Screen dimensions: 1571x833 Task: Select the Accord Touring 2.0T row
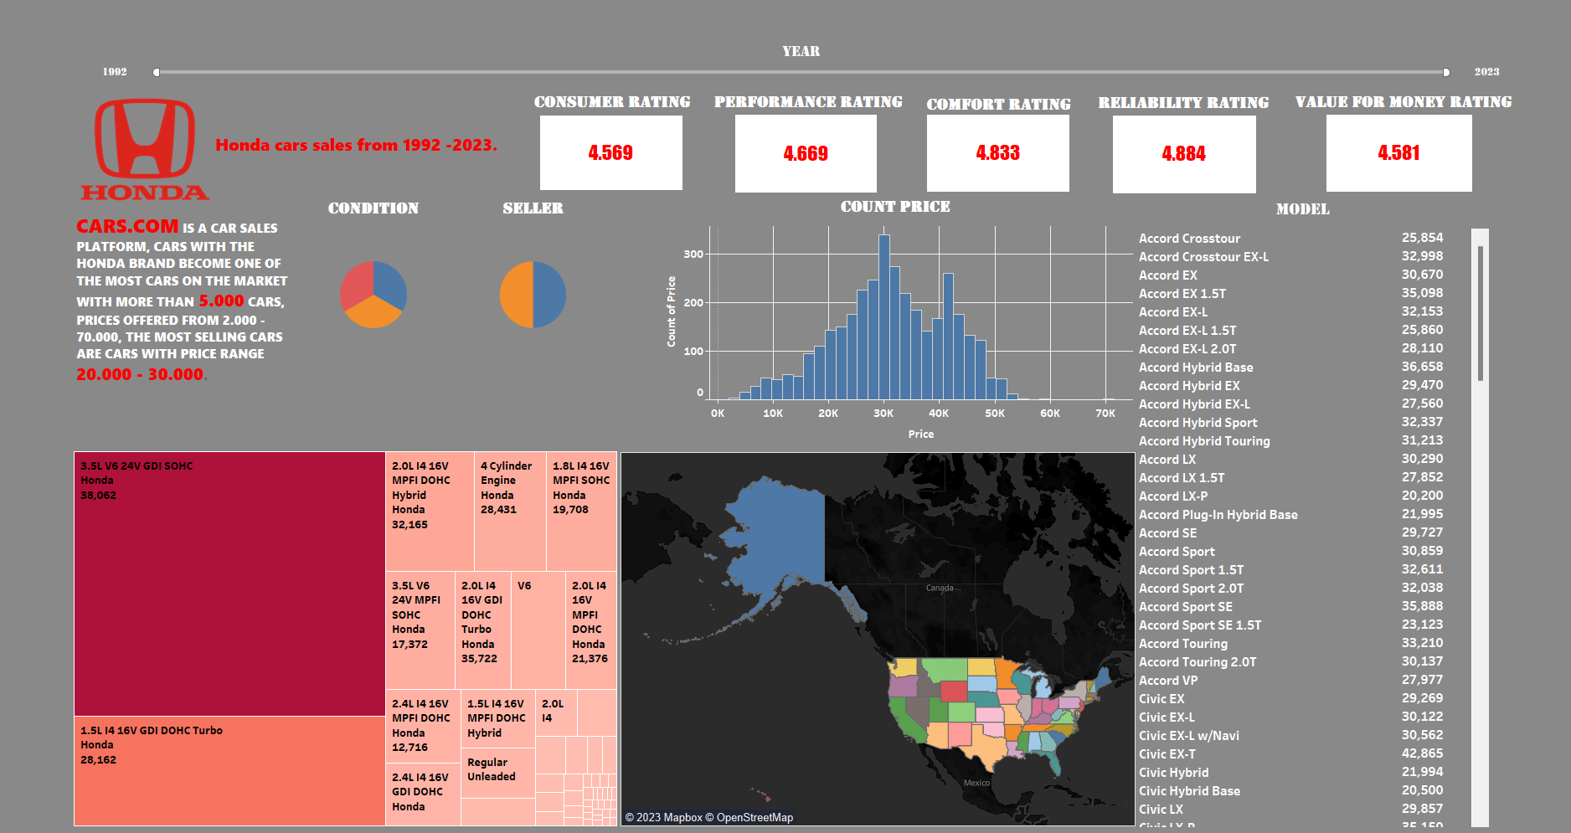(x=1290, y=662)
